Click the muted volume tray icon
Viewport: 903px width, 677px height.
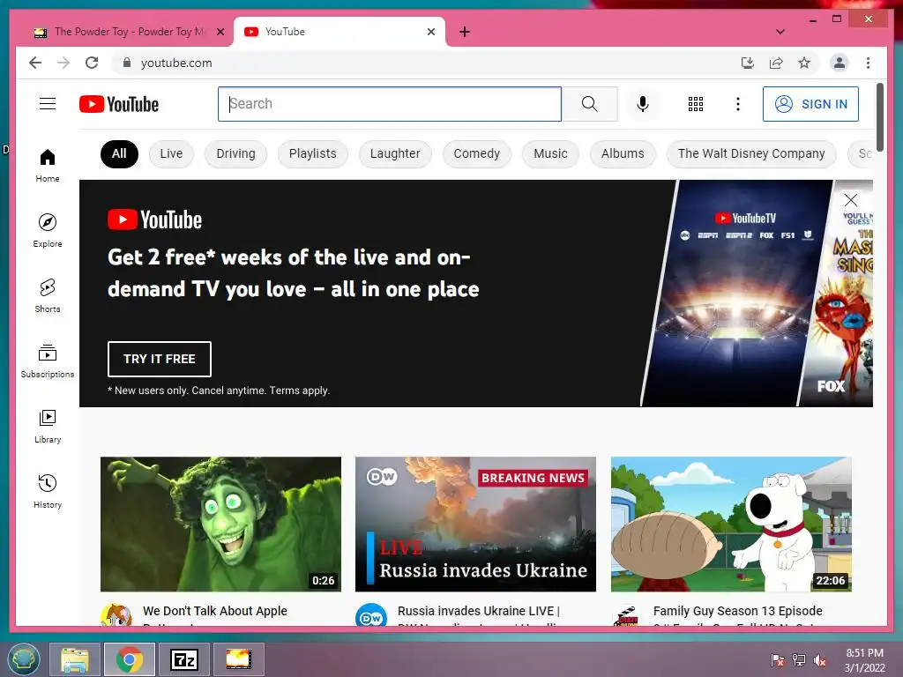(x=820, y=660)
